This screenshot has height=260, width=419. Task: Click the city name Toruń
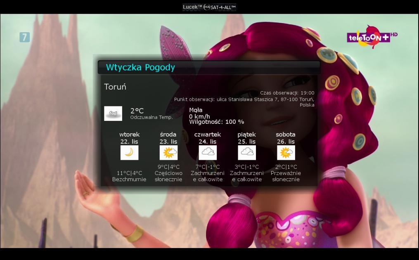[115, 87]
